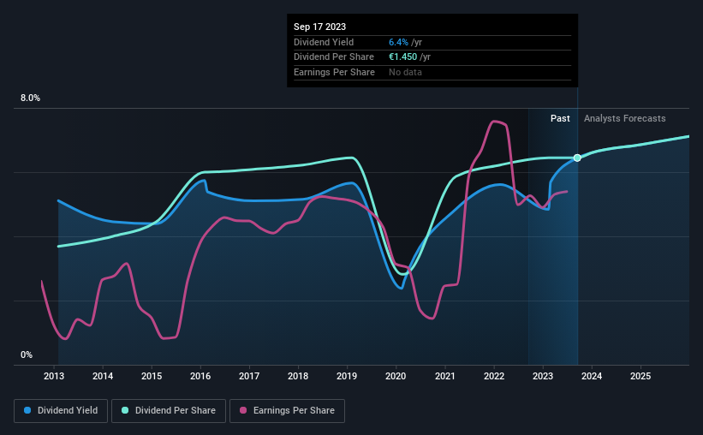Select the 2020 x-axis label
Viewport: 703px width, 435px height.
click(396, 376)
